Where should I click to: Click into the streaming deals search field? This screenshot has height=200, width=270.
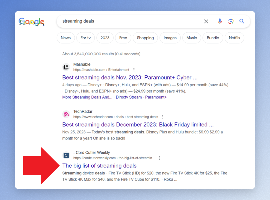tap(129, 21)
